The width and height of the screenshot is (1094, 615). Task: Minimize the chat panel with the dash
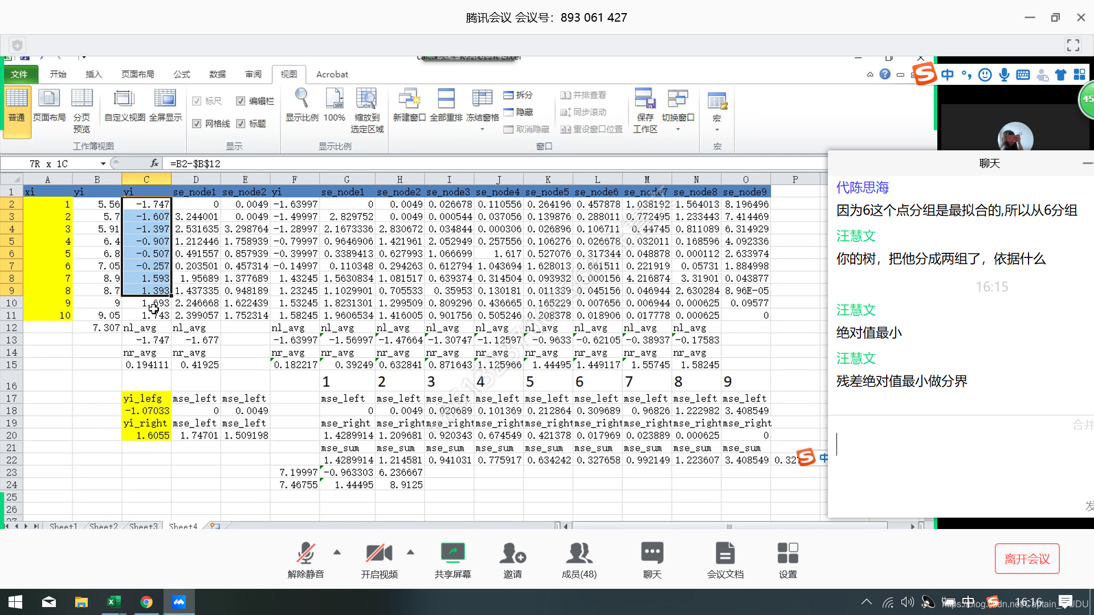(x=1087, y=163)
